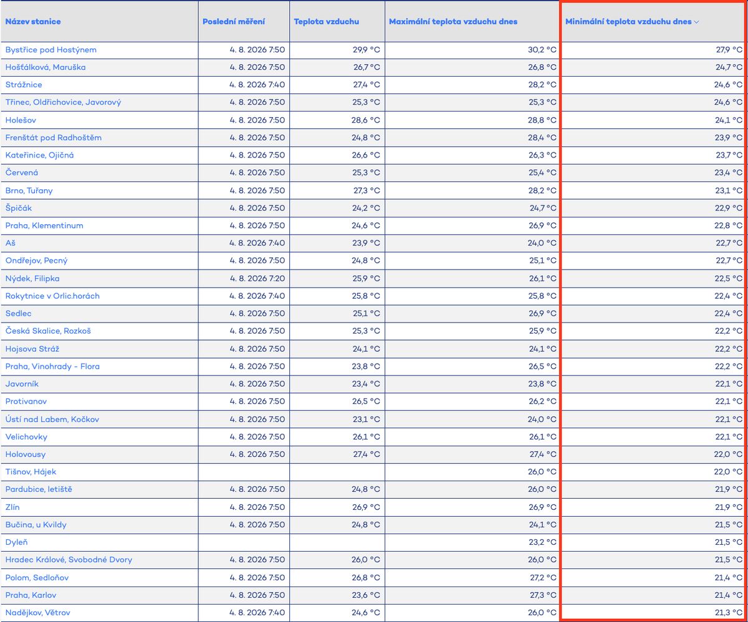The image size is (748, 622).
Task: Select 23,1 °C minimum for Brno, Tuřany
Action: (728, 191)
